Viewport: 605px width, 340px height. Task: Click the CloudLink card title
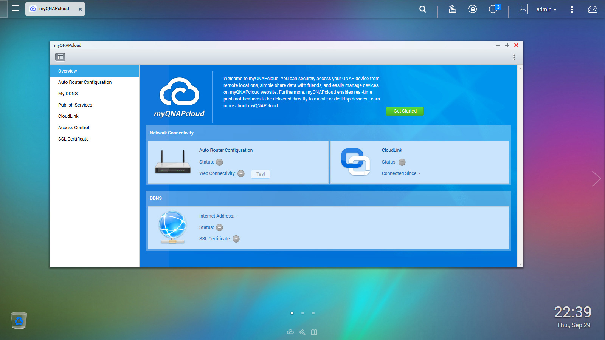[392, 150]
